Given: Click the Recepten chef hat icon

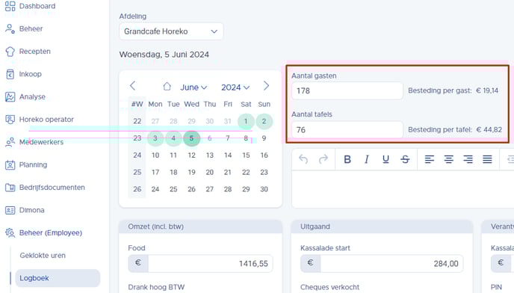Looking at the screenshot, I should pos(10,52).
